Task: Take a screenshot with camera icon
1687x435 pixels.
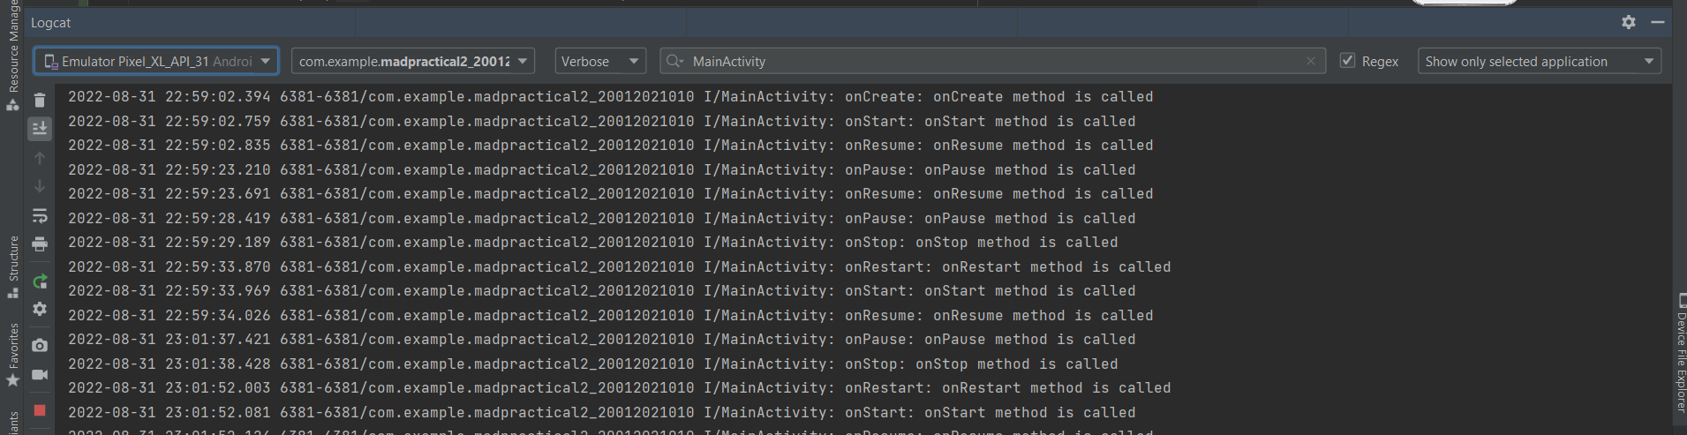Action: click(x=40, y=345)
